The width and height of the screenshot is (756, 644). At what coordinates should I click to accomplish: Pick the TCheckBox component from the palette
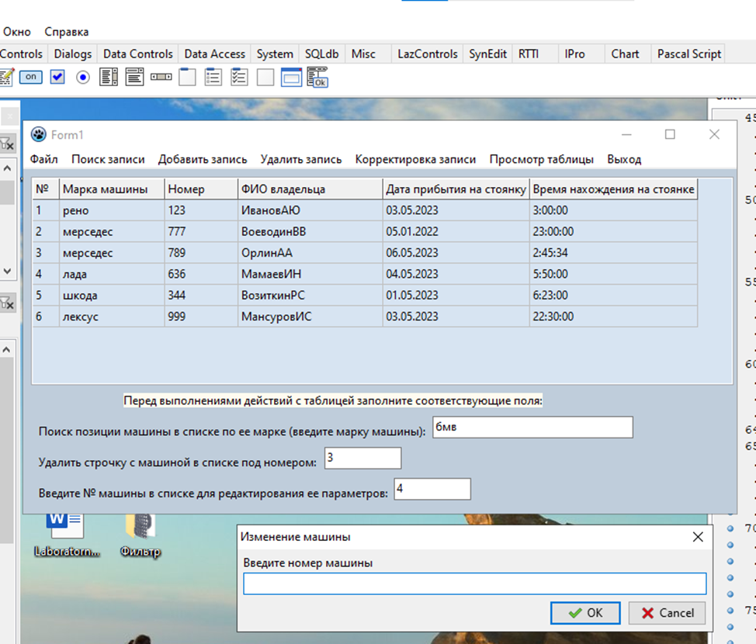[x=57, y=77]
